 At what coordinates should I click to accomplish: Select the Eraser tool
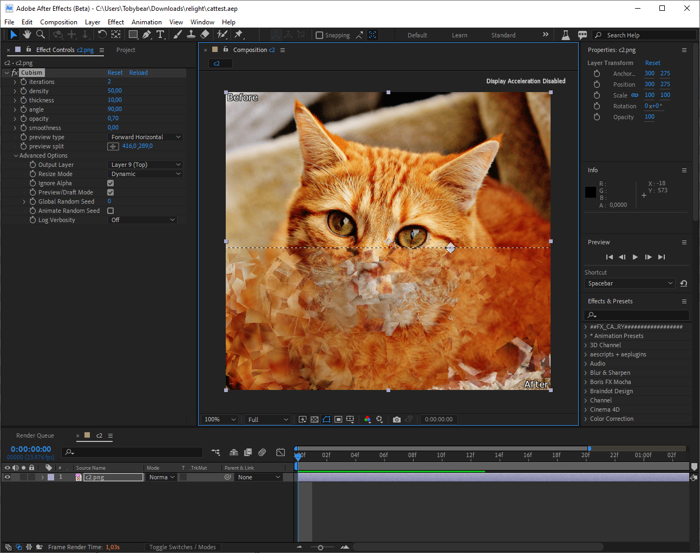[x=205, y=35]
